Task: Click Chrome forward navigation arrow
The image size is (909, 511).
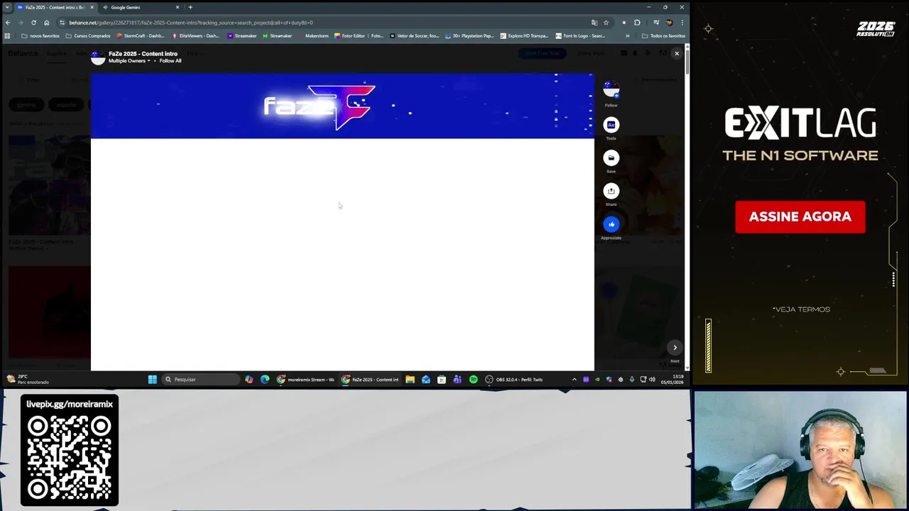Action: pos(21,23)
